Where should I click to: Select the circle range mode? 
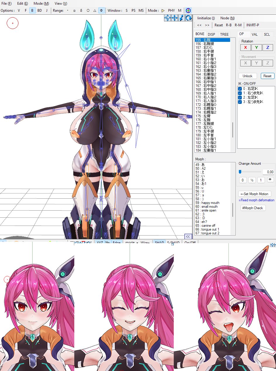point(88,10)
